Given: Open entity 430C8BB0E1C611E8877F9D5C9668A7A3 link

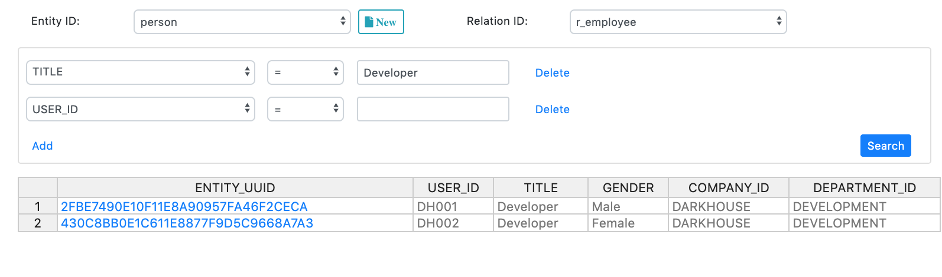Looking at the screenshot, I should (x=187, y=223).
